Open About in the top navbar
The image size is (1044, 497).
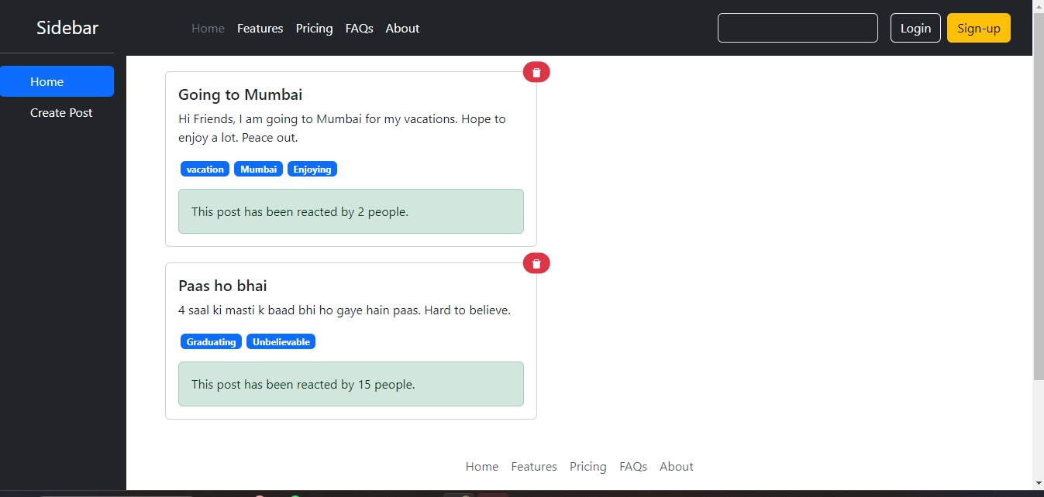pos(402,28)
